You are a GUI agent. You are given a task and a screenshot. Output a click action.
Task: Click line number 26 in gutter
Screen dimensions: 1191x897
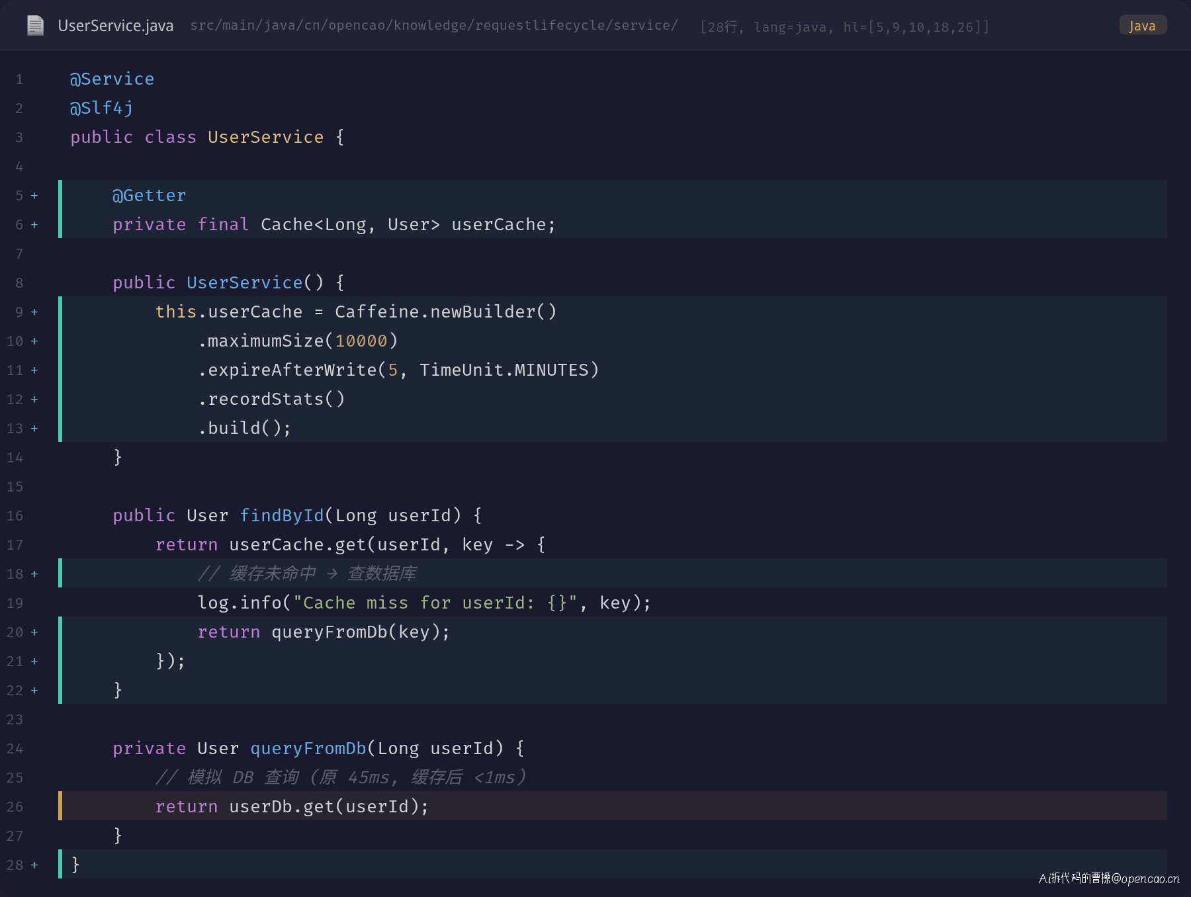click(x=15, y=807)
